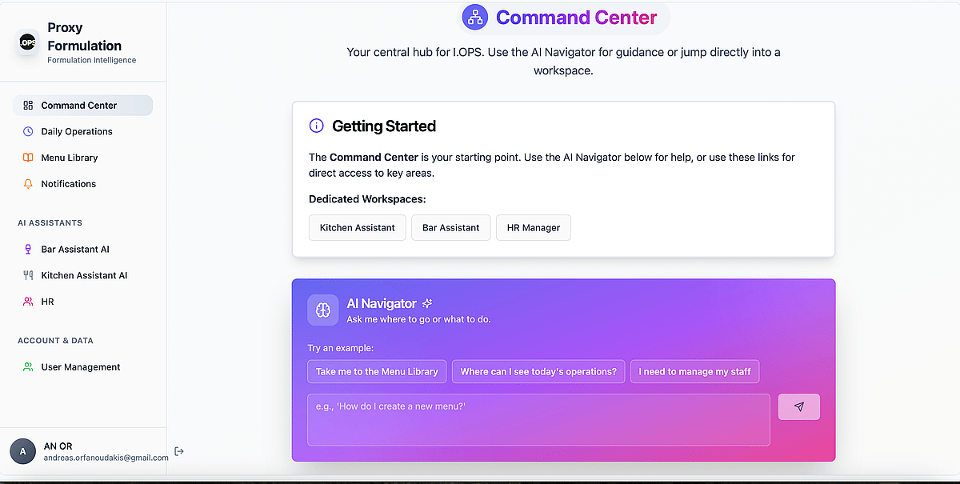This screenshot has width=960, height=484.
Task: Click the Notifications bell icon
Action: [x=28, y=184]
